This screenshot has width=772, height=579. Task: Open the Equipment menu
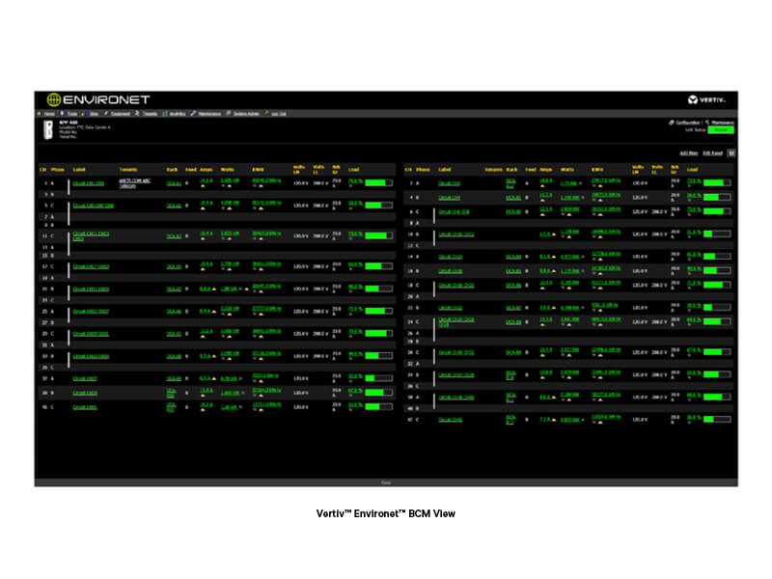(x=119, y=114)
